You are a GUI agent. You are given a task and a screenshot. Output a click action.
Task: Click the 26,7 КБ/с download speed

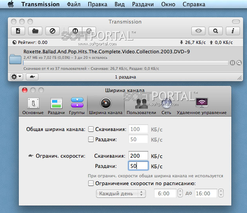point(195,42)
